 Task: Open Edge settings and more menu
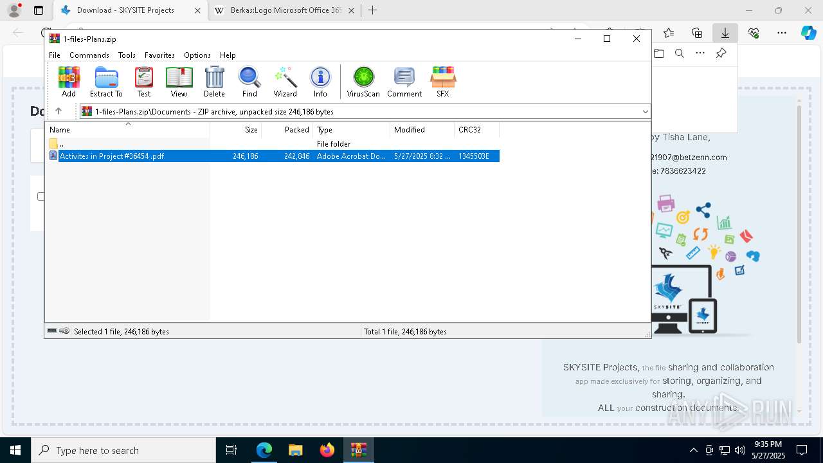(782, 33)
